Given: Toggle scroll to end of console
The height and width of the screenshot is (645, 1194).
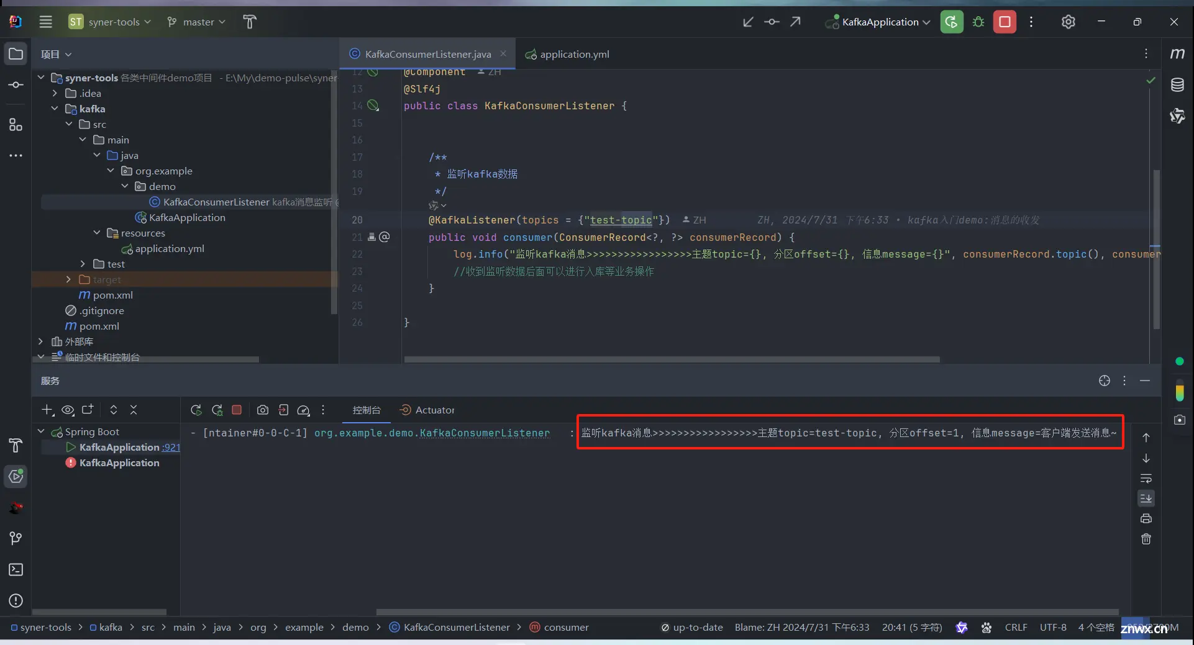Looking at the screenshot, I should (1146, 498).
